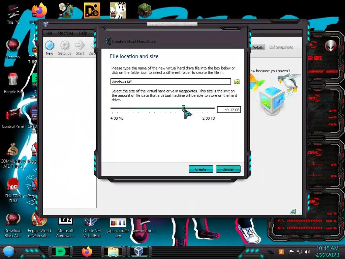Switch to the Snapshots tab
Image resolution: width=345 pixels, height=259 pixels.
(x=281, y=47)
